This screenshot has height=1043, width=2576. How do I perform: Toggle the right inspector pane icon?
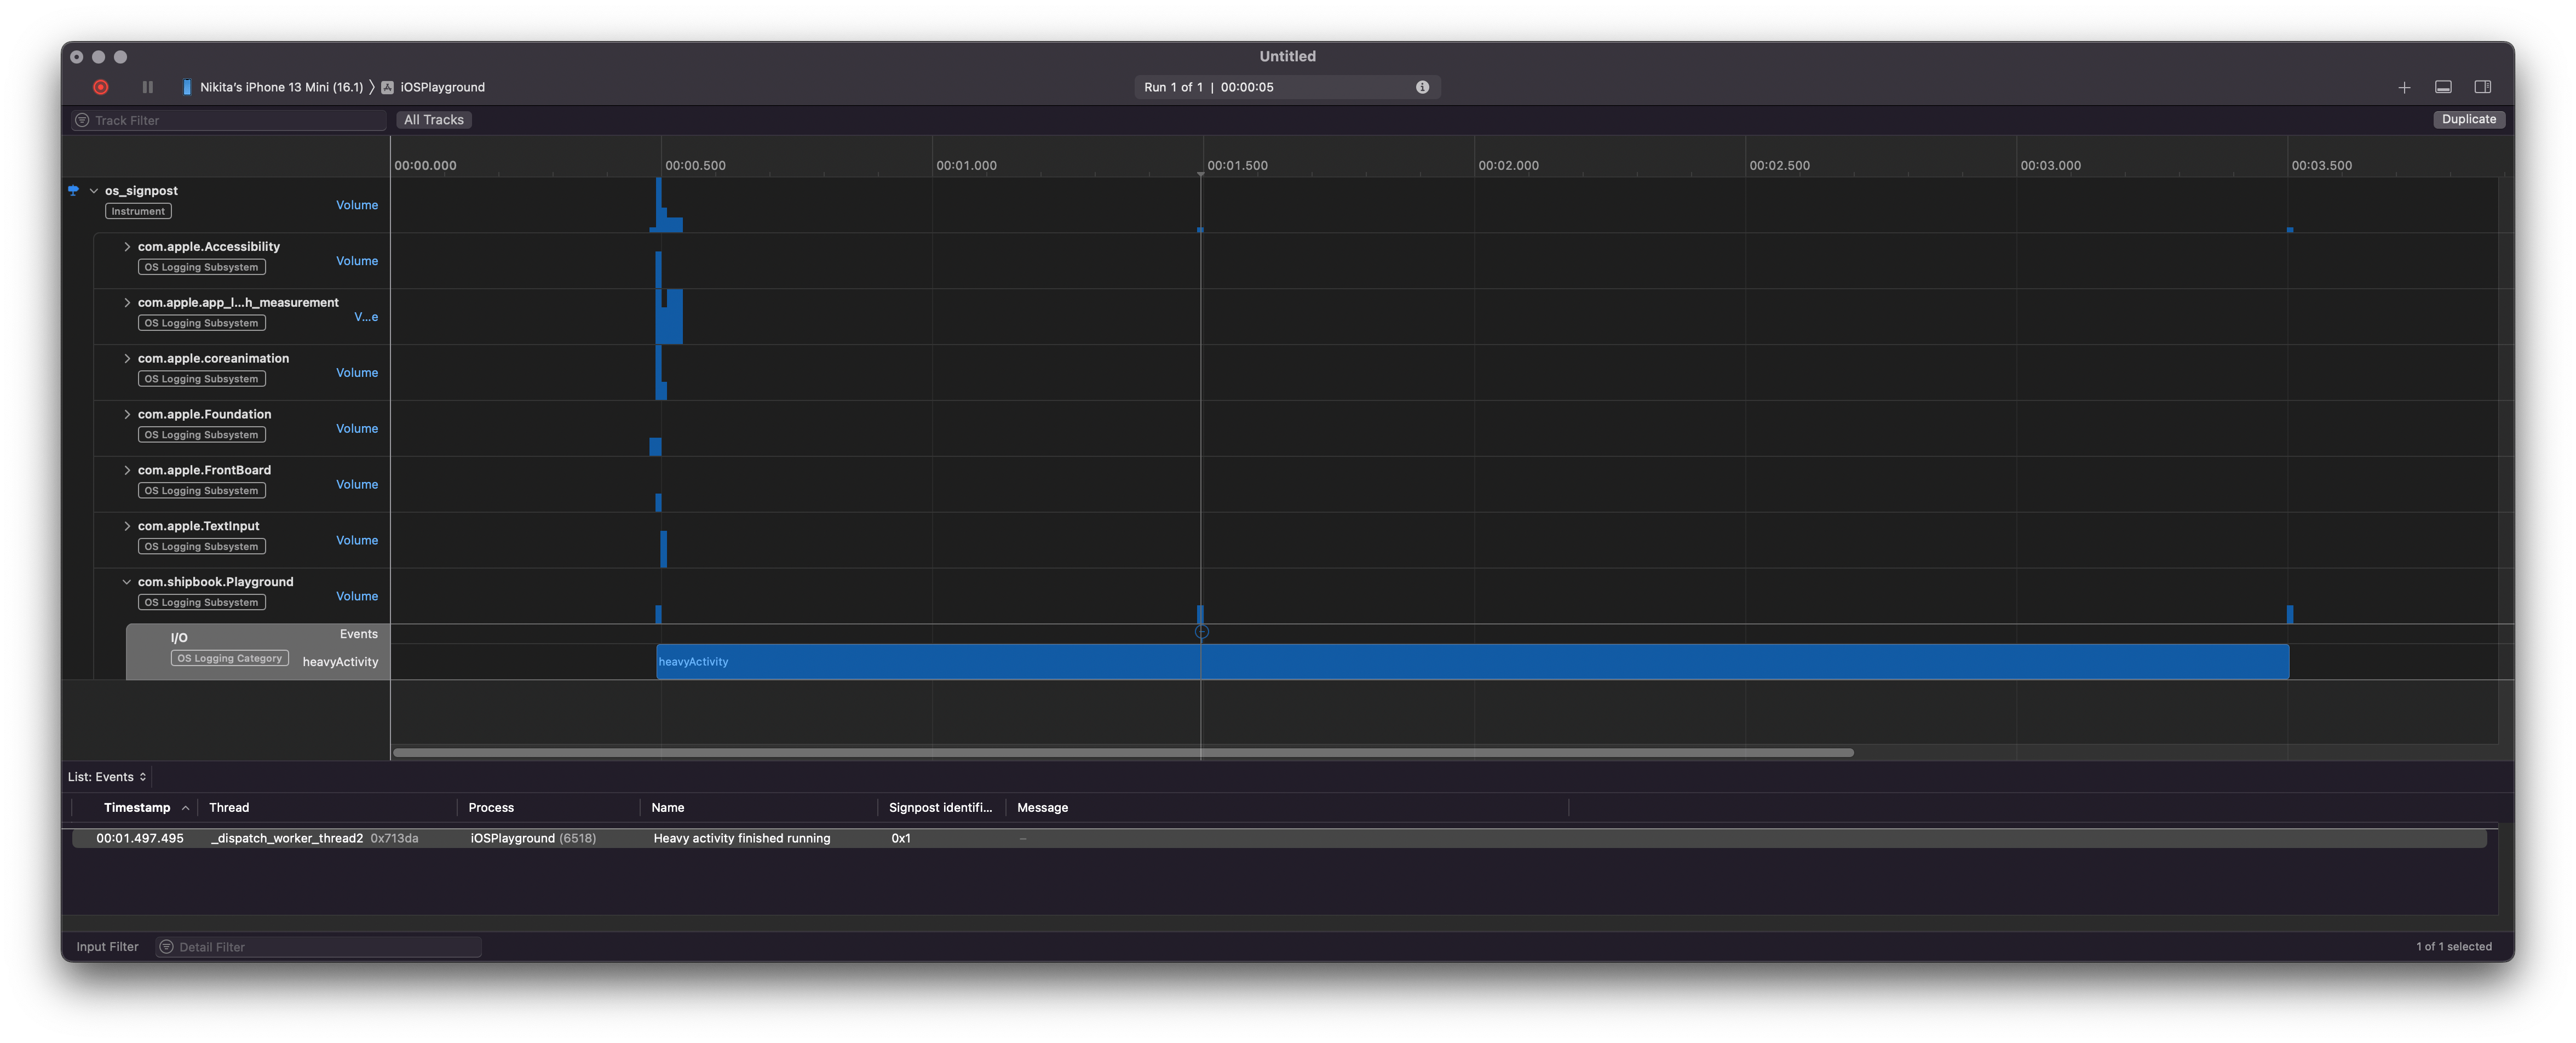pos(2482,87)
